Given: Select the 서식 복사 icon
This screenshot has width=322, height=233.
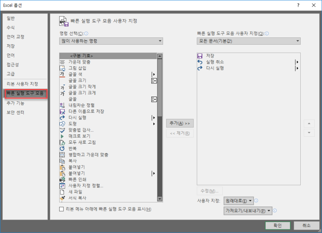Looking at the screenshot, I should 62,198.
